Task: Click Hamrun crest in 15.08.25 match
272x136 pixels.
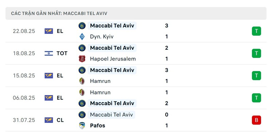Action: (x=82, y=81)
